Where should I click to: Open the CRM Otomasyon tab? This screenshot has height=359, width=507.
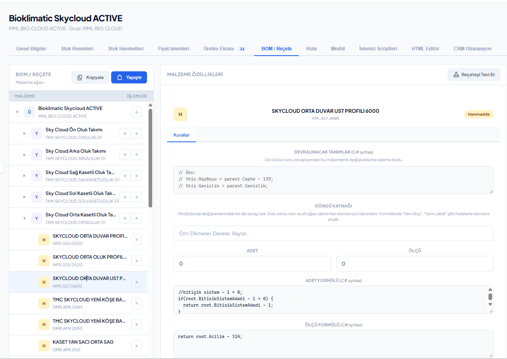pyautogui.click(x=472, y=49)
